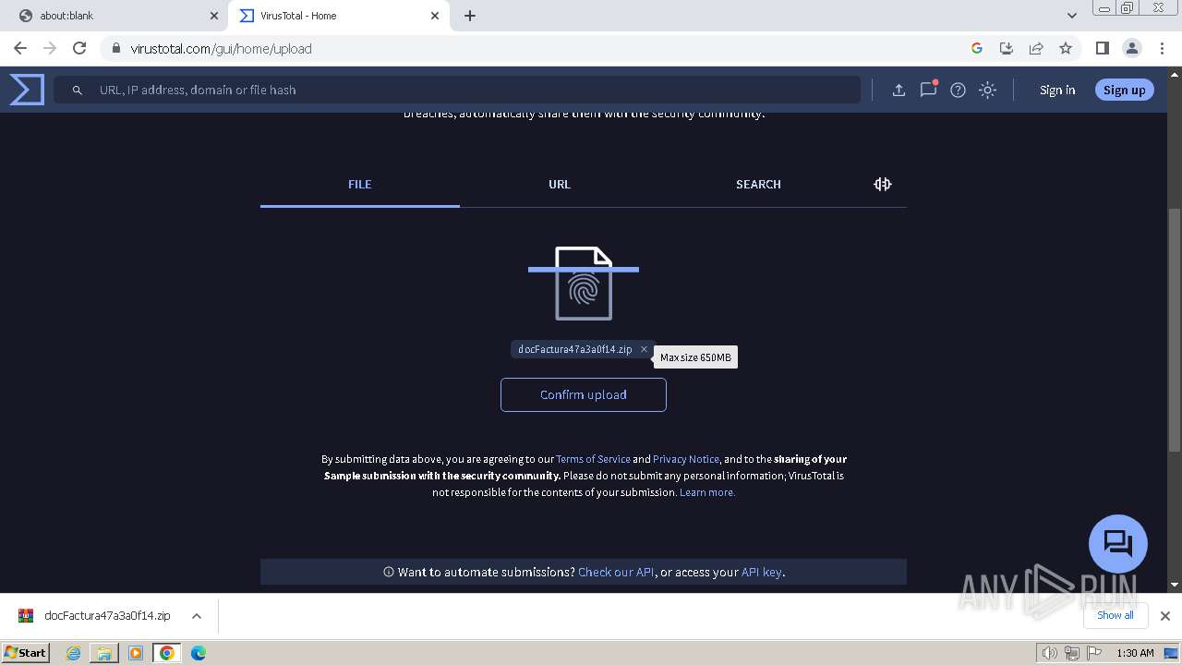
Task: Open the Privacy Notice link
Action: point(686,459)
